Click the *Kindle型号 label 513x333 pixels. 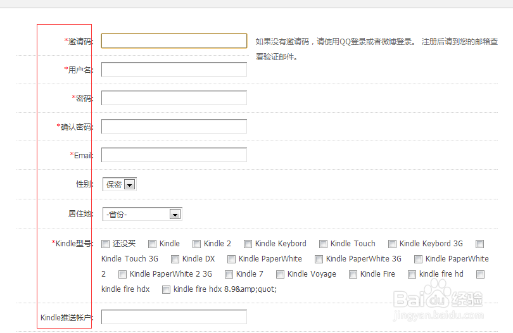73,243
